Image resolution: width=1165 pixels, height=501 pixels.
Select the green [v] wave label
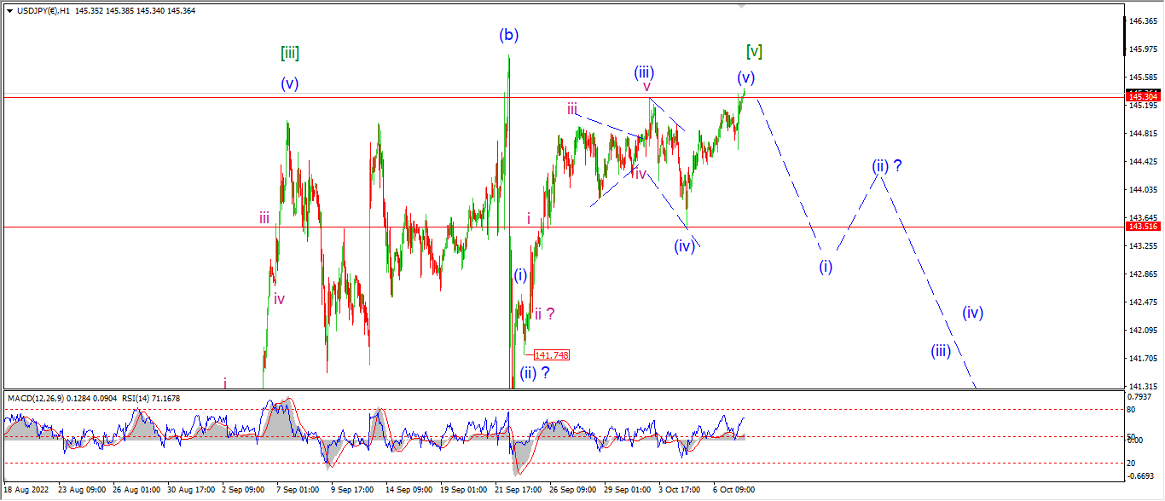(754, 51)
